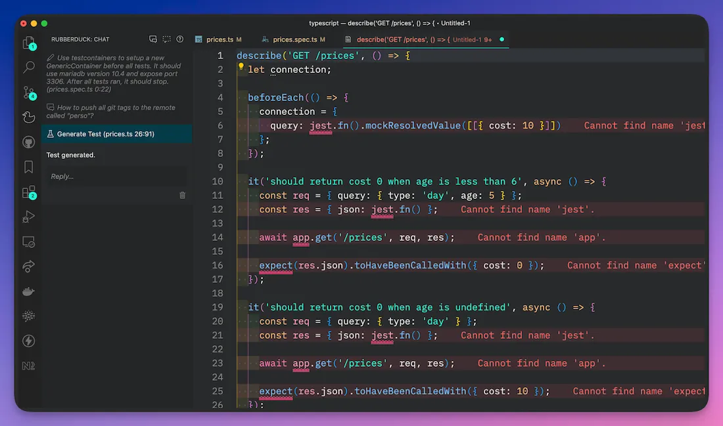Viewport: 723px width, 426px height.
Task: Expand the testcontainers GenericContainer conversation
Action: tap(113, 74)
